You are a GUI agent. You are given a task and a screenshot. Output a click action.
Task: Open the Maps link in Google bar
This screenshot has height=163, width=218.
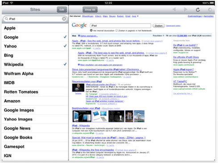coord(105,16)
